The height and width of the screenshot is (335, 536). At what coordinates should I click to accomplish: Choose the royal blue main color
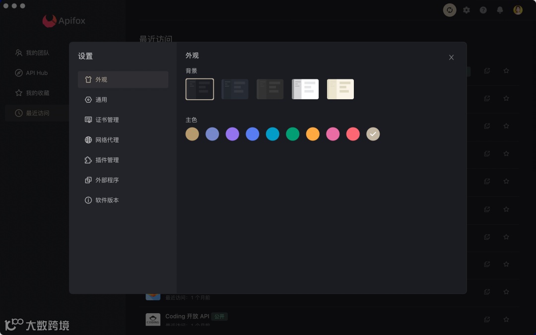tap(253, 134)
